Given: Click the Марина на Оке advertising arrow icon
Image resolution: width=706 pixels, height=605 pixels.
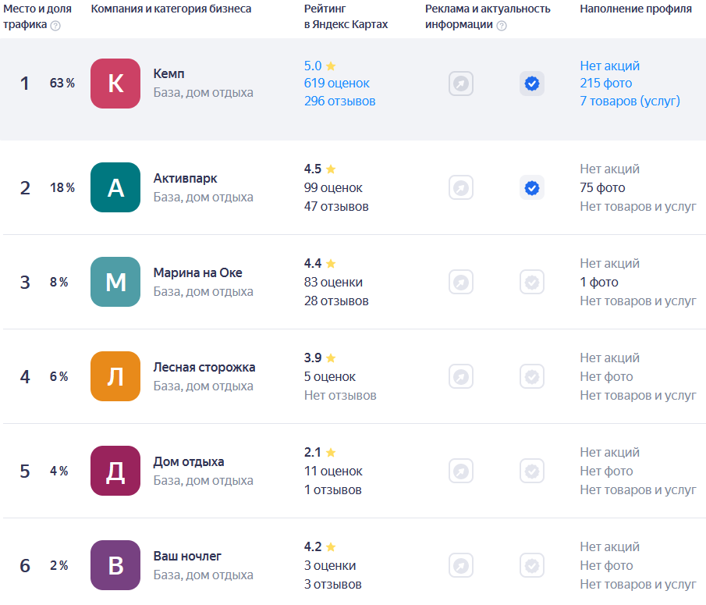Looking at the screenshot, I should point(460,282).
